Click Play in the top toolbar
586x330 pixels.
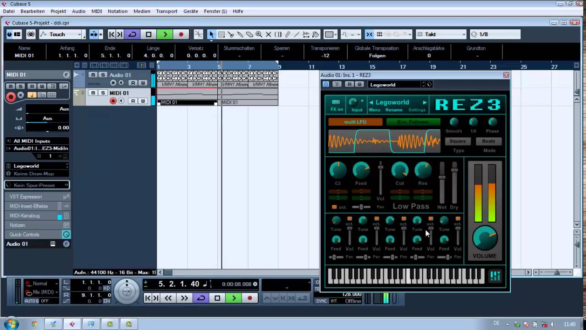(x=165, y=34)
